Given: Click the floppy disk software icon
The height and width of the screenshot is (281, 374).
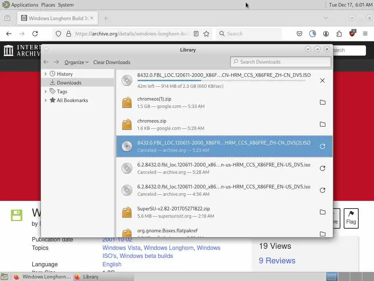Looking at the screenshot, I should click(16, 215).
